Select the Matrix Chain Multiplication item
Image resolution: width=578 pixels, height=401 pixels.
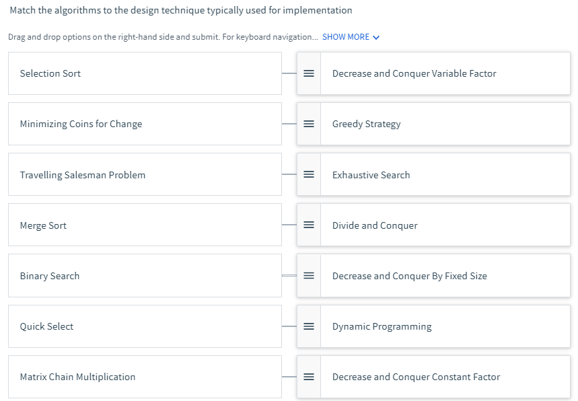pyautogui.click(x=145, y=377)
